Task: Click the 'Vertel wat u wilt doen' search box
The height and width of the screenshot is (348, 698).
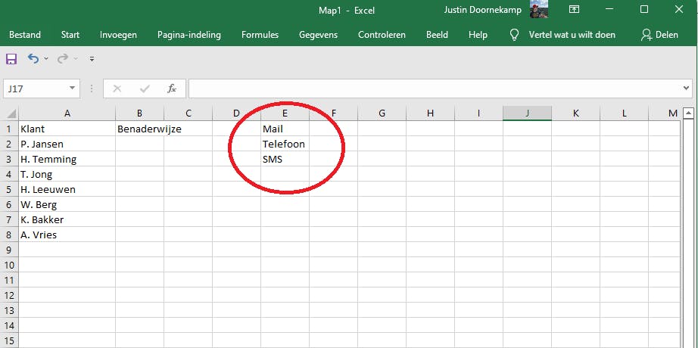Action: coord(572,35)
